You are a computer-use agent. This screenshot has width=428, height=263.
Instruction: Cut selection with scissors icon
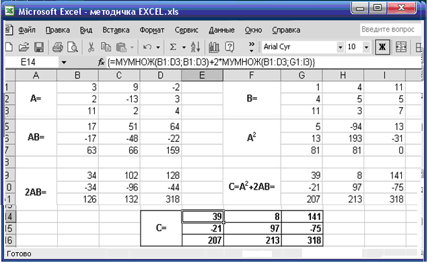coord(91,47)
